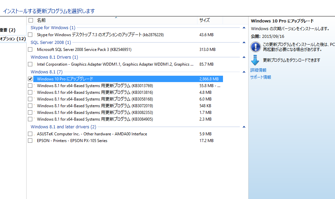Select the Skype for Windows デスクトップ 7.3 row
The height and width of the screenshot is (199, 335).
[128, 35]
